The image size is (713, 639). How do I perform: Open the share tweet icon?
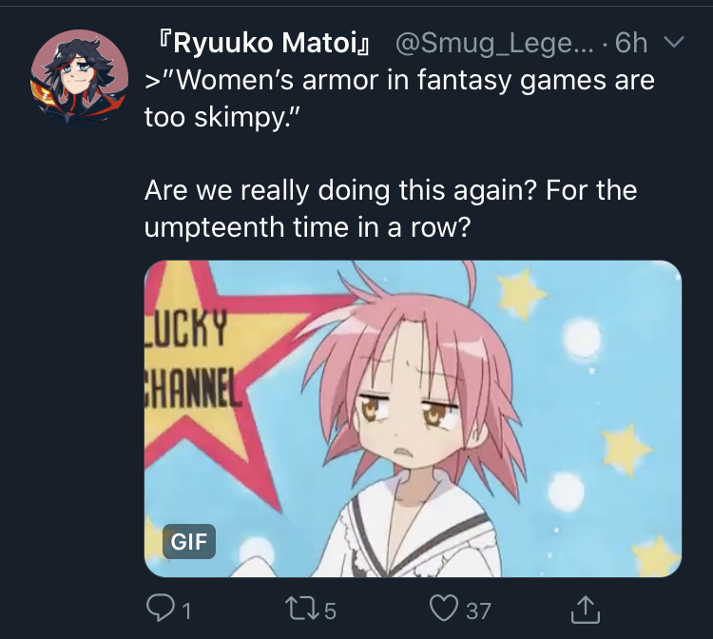tap(586, 610)
